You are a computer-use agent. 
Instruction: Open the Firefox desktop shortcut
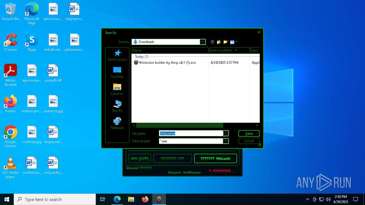(11, 104)
